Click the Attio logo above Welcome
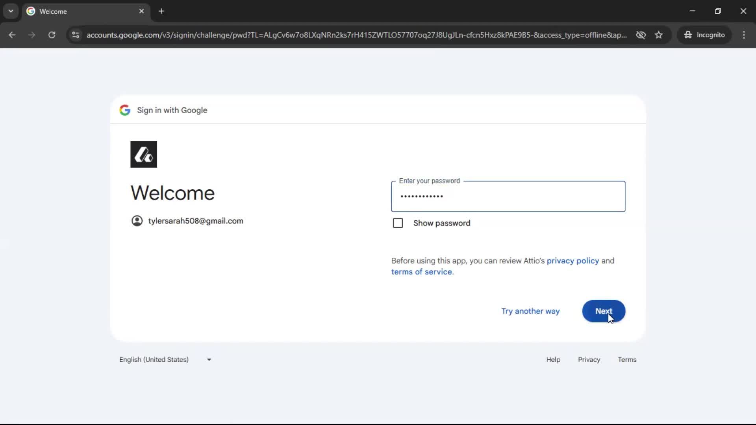Screen dimensions: 756x425 [x=143, y=154]
